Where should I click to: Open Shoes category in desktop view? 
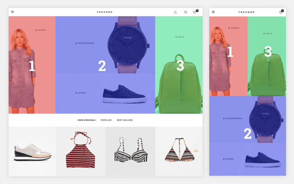point(82,93)
